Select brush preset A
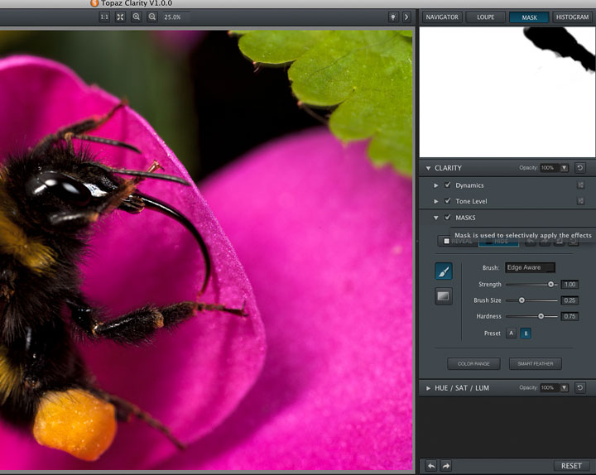Screen dimensions: 596x475 (x=512, y=333)
